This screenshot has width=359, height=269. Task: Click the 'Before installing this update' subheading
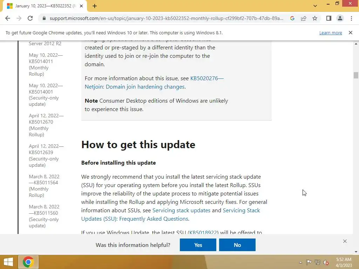pyautogui.click(x=118, y=163)
